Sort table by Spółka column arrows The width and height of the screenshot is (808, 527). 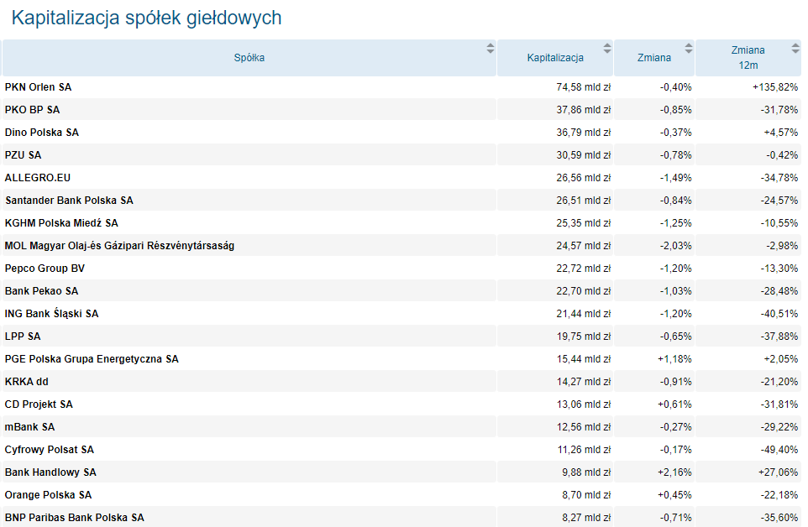click(x=490, y=49)
